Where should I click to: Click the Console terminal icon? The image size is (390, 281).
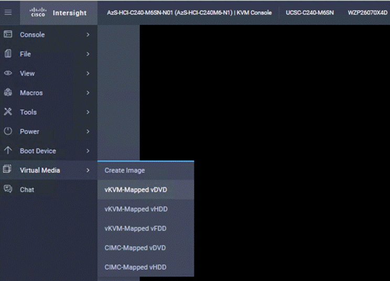[x=8, y=34]
